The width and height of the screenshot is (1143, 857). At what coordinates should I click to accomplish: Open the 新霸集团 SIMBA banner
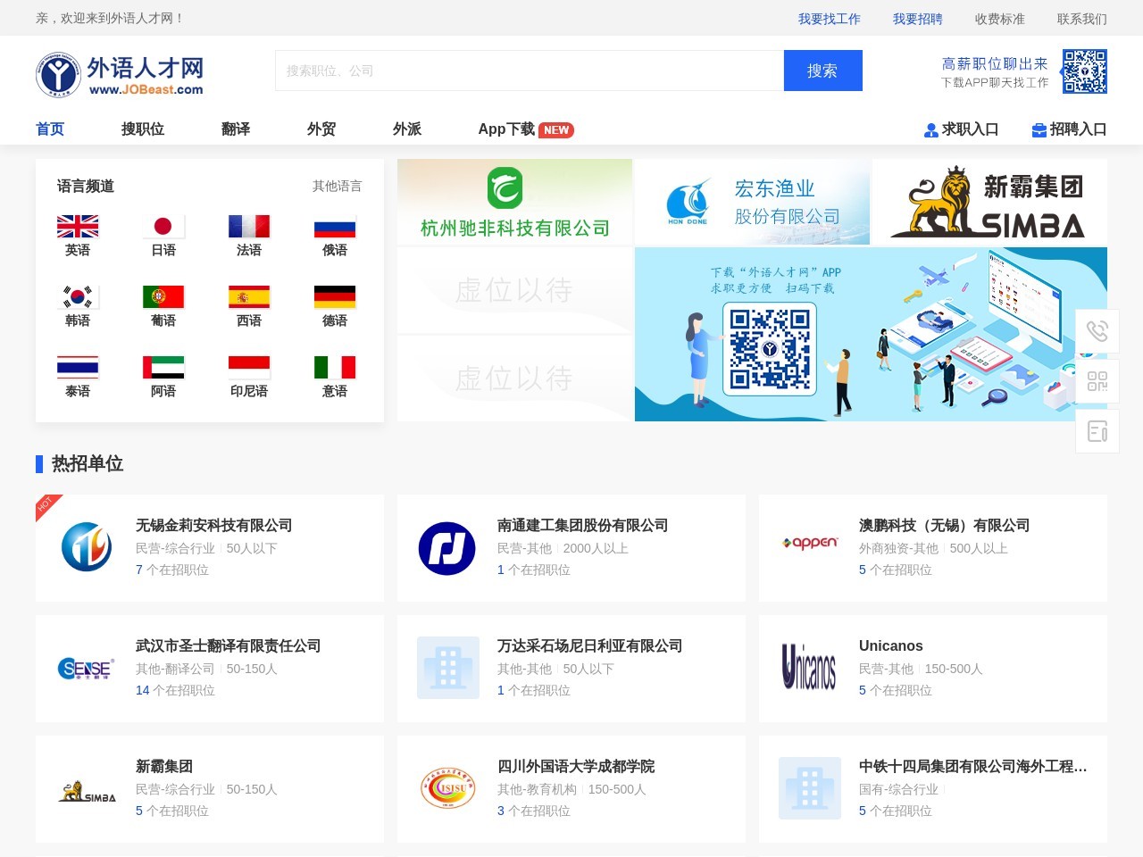click(989, 202)
